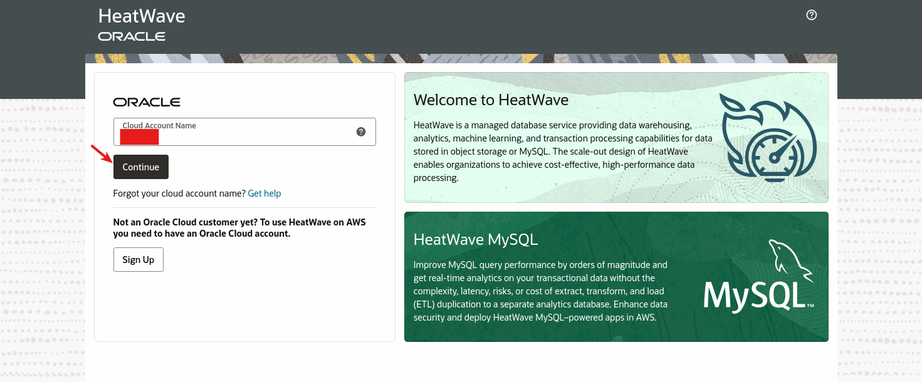
Task: Click the HeatWave title in the header
Action: click(x=142, y=16)
